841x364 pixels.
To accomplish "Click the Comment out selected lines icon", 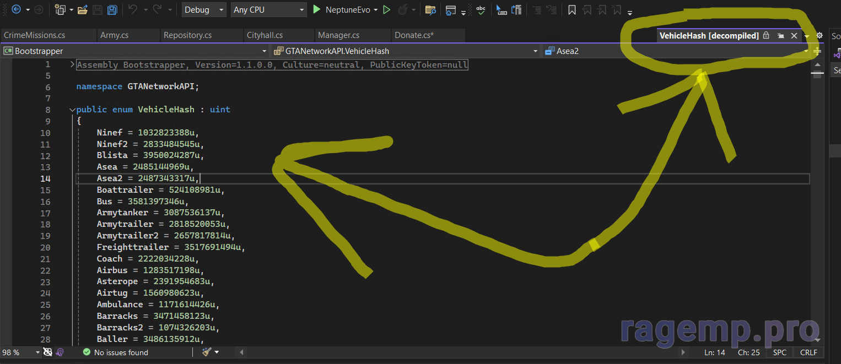I will coord(536,9).
